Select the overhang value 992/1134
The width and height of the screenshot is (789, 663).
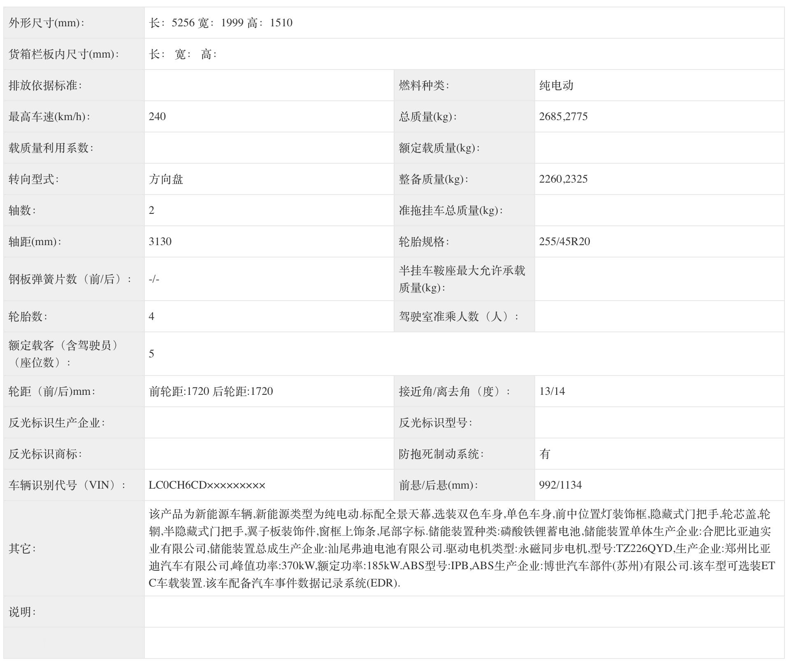pos(560,485)
